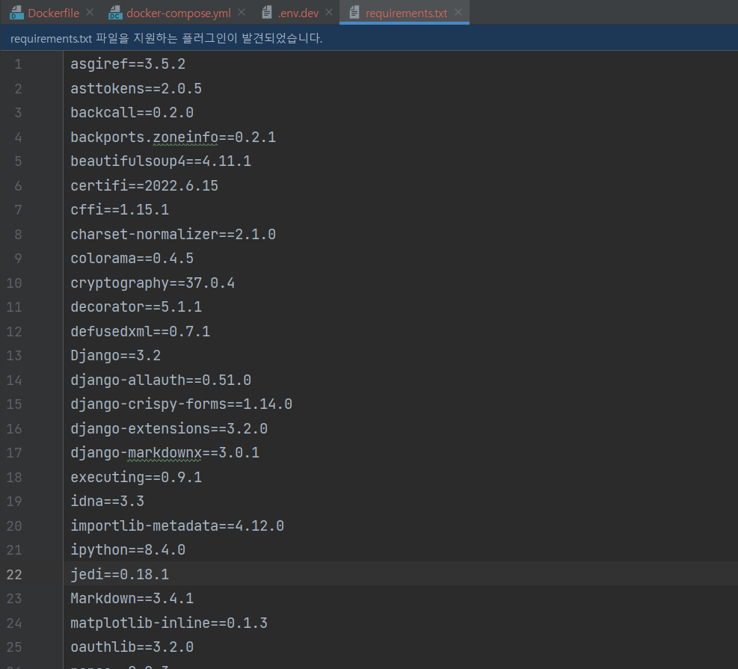Click line number 1 in gutter
The width and height of the screenshot is (738, 669).
(18, 64)
